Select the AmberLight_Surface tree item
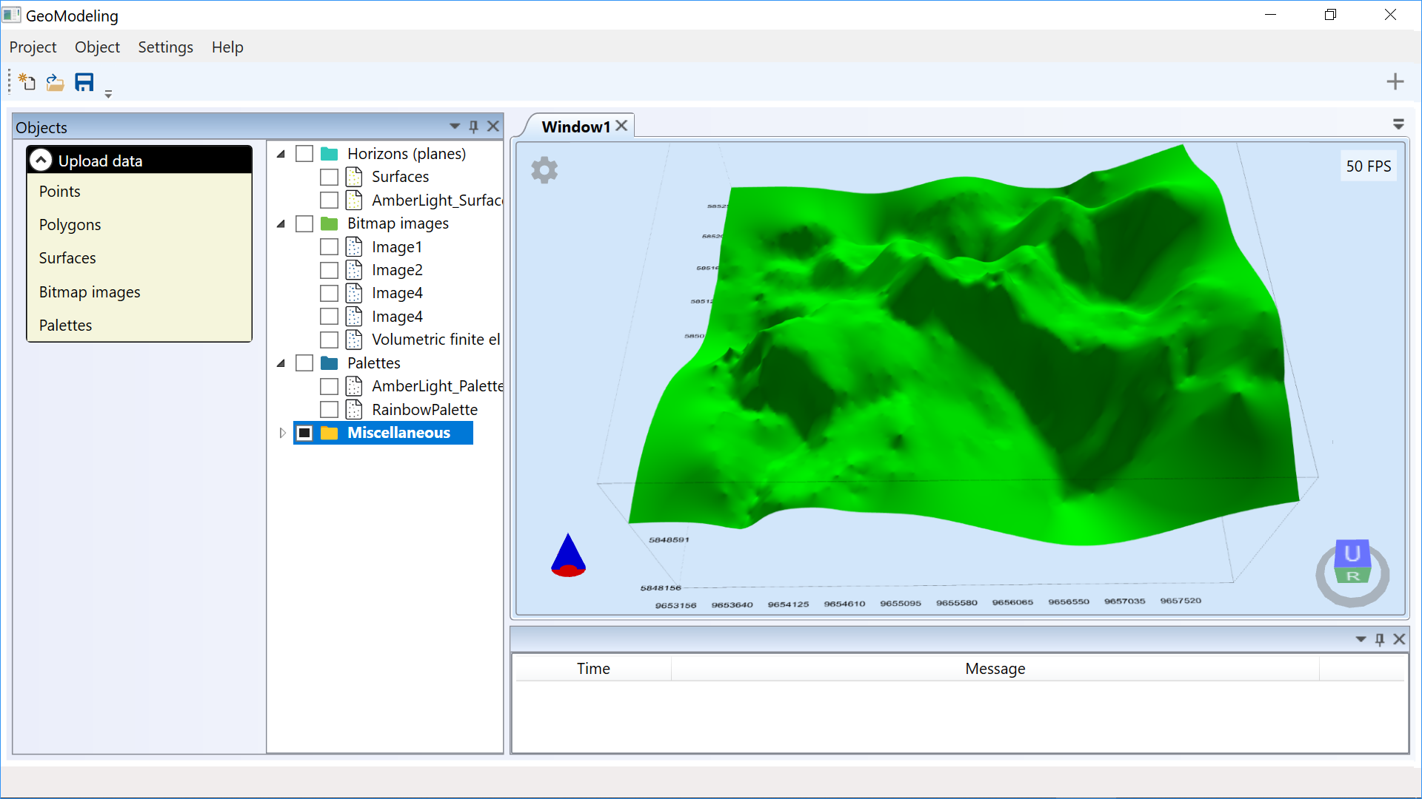1422x799 pixels. tap(437, 200)
